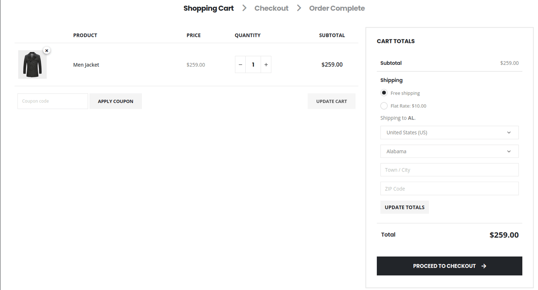
Task: Select the Flat Rate $10.00 shipping option
Action: click(384, 106)
